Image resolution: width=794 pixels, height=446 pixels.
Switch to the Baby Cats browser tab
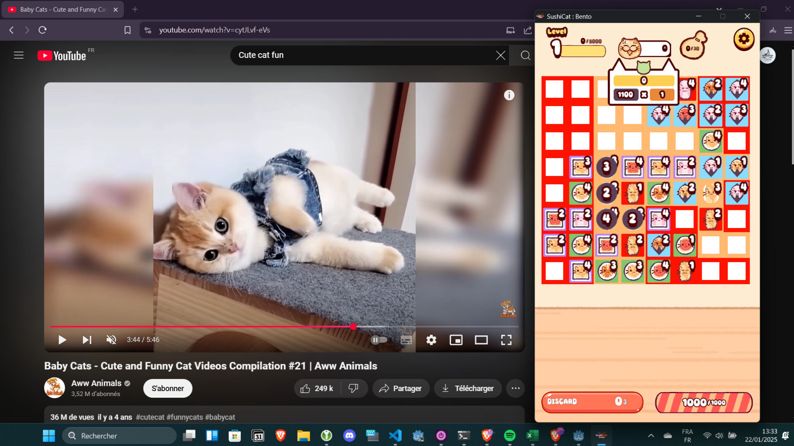click(x=62, y=9)
